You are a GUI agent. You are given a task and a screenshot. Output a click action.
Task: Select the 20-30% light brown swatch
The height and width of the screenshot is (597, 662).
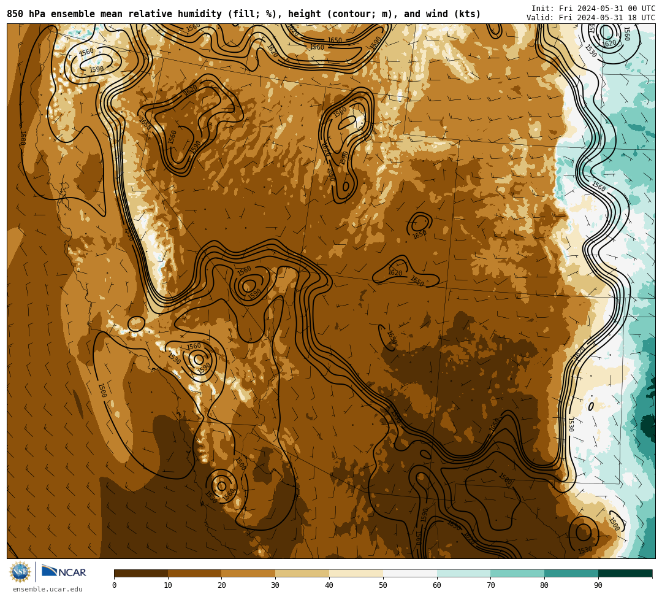coord(249,573)
